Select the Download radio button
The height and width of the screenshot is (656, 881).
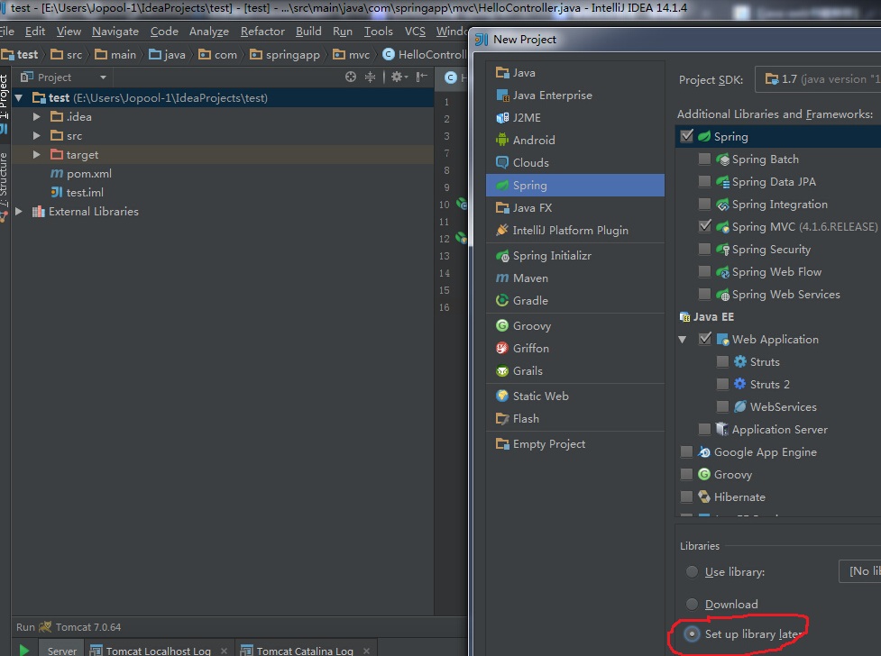tap(693, 604)
